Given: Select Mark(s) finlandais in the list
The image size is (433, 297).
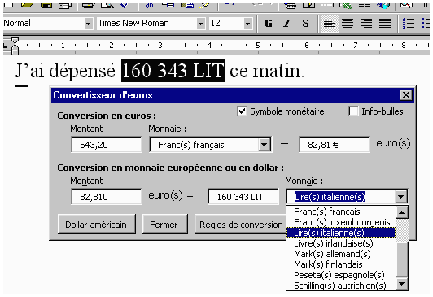Looking at the screenshot, I should (x=341, y=264).
